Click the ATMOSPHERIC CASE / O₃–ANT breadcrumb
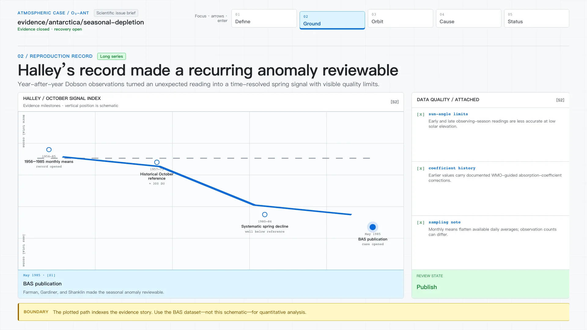The image size is (587, 330). pos(53,13)
